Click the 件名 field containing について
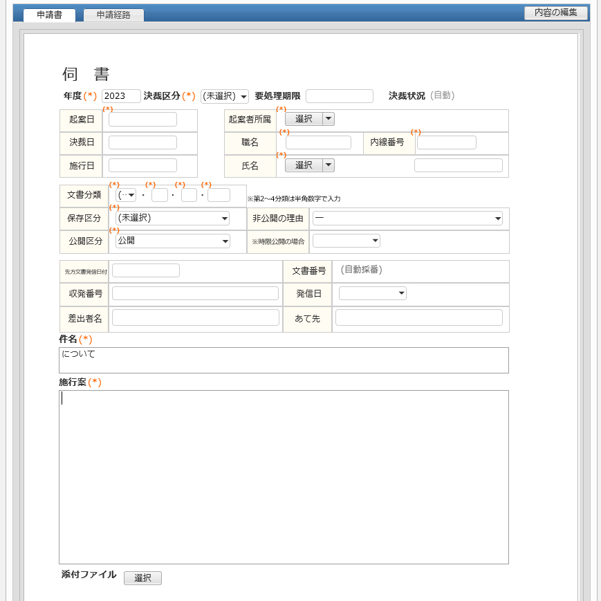Image resolution: width=601 pixels, height=601 pixels. 284,360
